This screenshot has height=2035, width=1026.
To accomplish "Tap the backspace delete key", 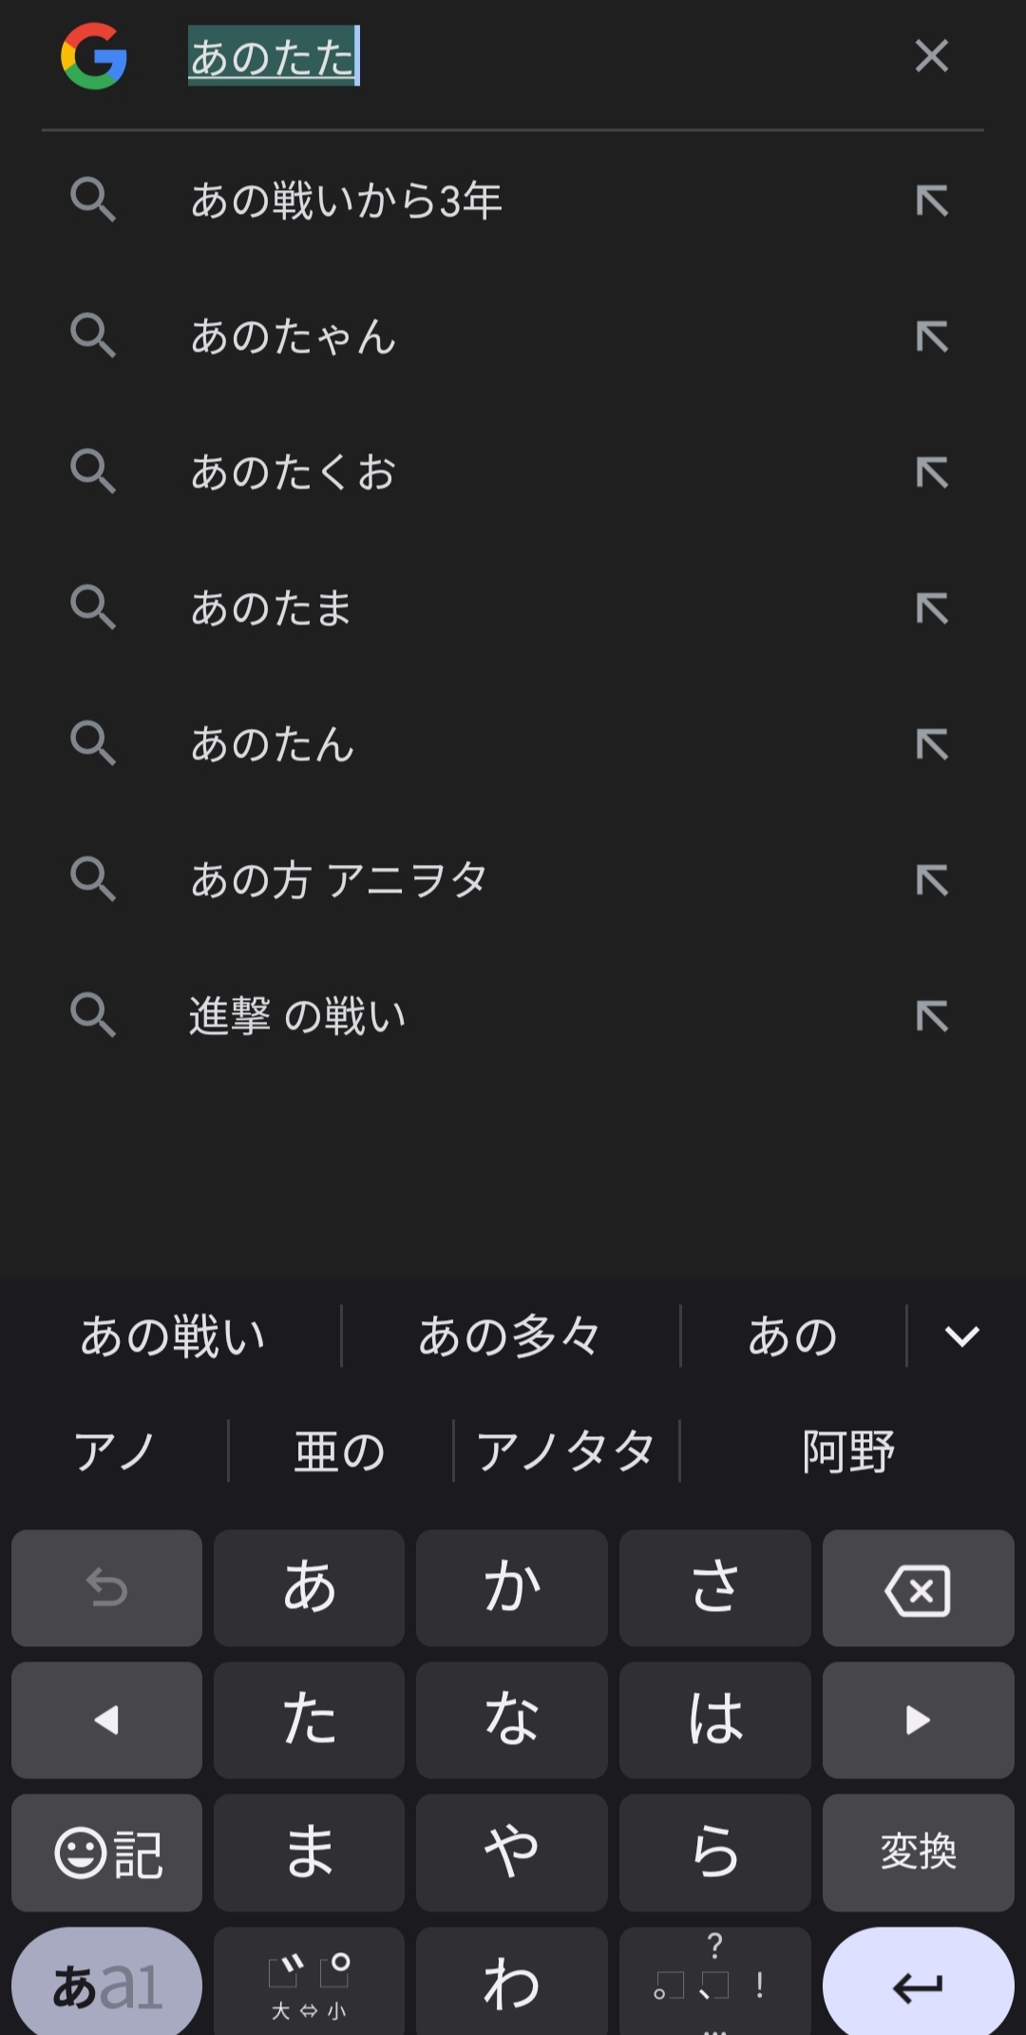I will point(918,1588).
